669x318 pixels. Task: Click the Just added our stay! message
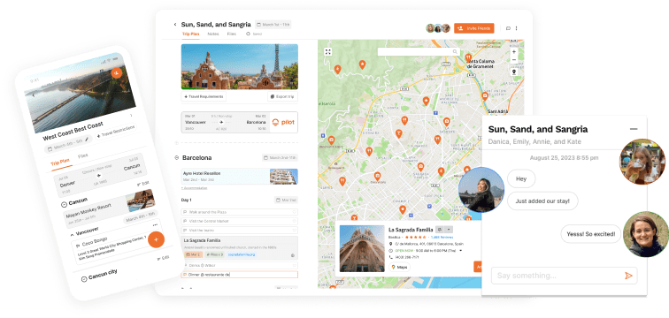[x=542, y=201]
